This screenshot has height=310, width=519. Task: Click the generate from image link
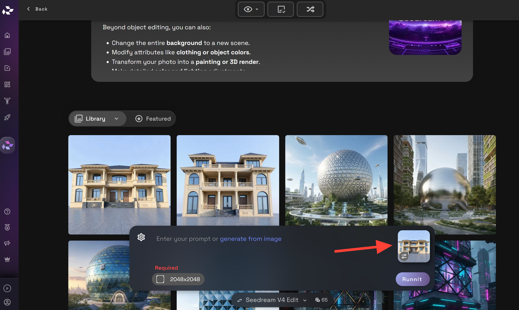click(250, 239)
